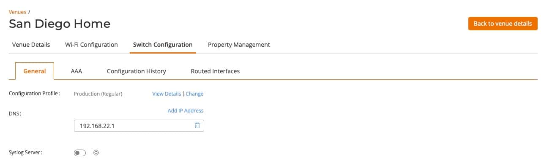Click the San Diego Home heading
The width and height of the screenshot is (541, 166).
[60, 24]
